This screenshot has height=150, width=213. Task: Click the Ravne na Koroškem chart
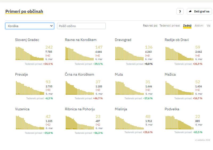79,53
